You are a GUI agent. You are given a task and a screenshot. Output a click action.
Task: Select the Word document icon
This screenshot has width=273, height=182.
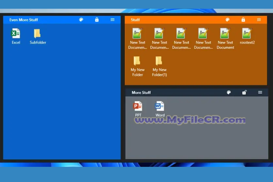point(160,106)
